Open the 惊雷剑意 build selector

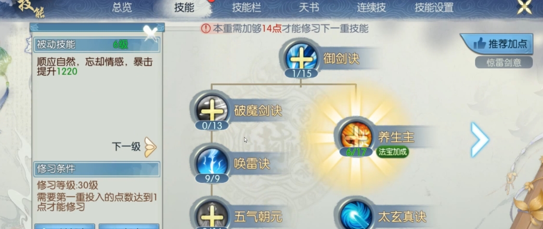coord(504,62)
